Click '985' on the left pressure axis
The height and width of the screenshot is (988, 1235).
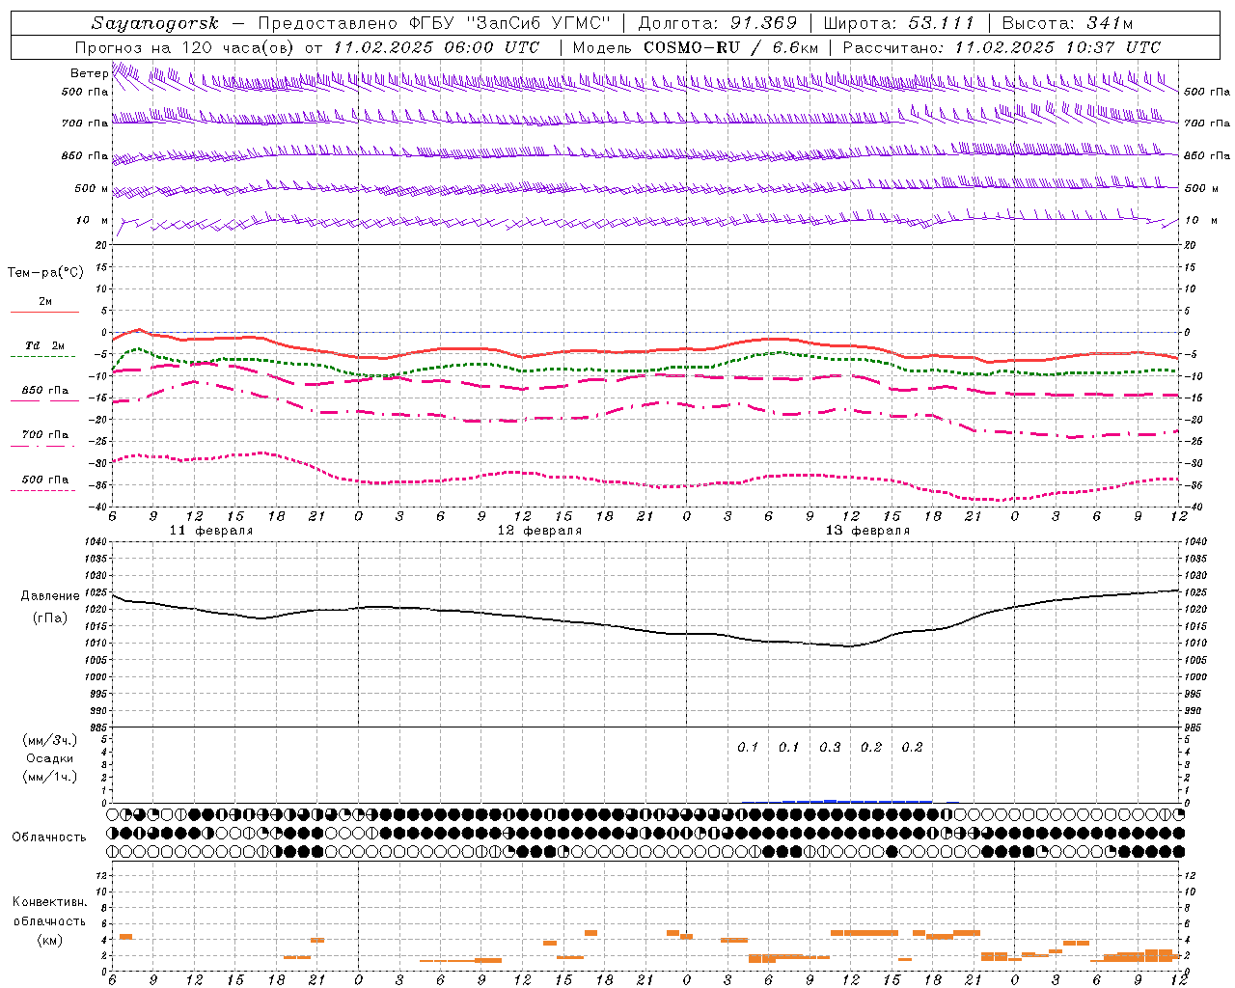(x=96, y=727)
